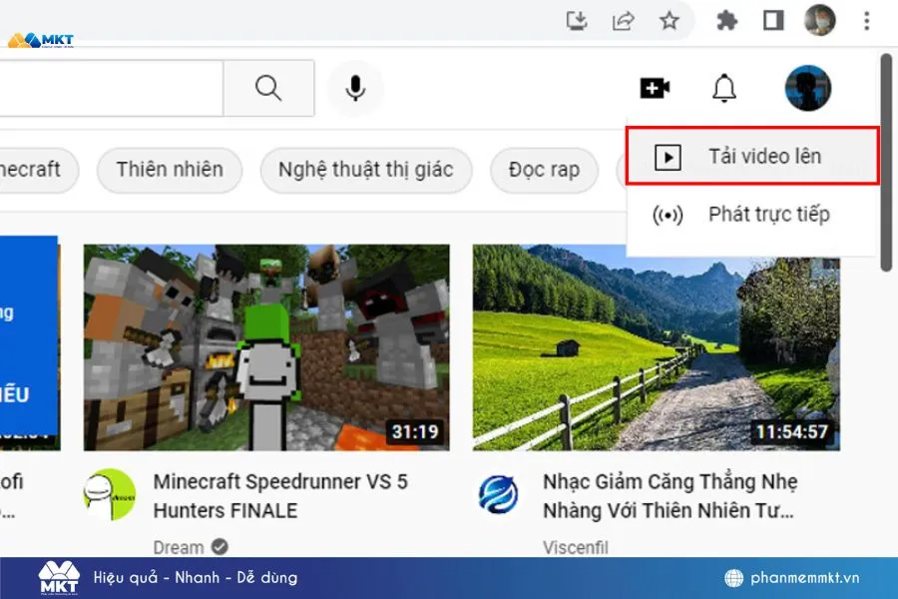The height and width of the screenshot is (599, 898).
Task: Click the YouTube search magnifier icon
Action: 268,88
